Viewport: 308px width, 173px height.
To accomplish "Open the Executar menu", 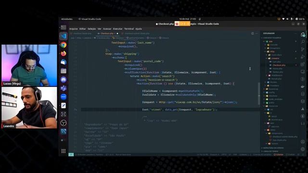I will coord(117,29).
